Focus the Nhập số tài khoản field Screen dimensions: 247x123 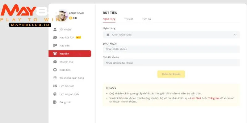point(171,49)
